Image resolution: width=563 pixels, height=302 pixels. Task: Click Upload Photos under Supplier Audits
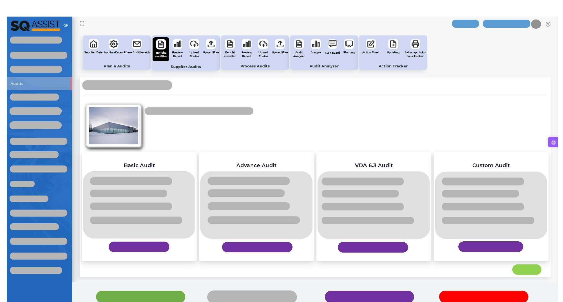pos(194,49)
